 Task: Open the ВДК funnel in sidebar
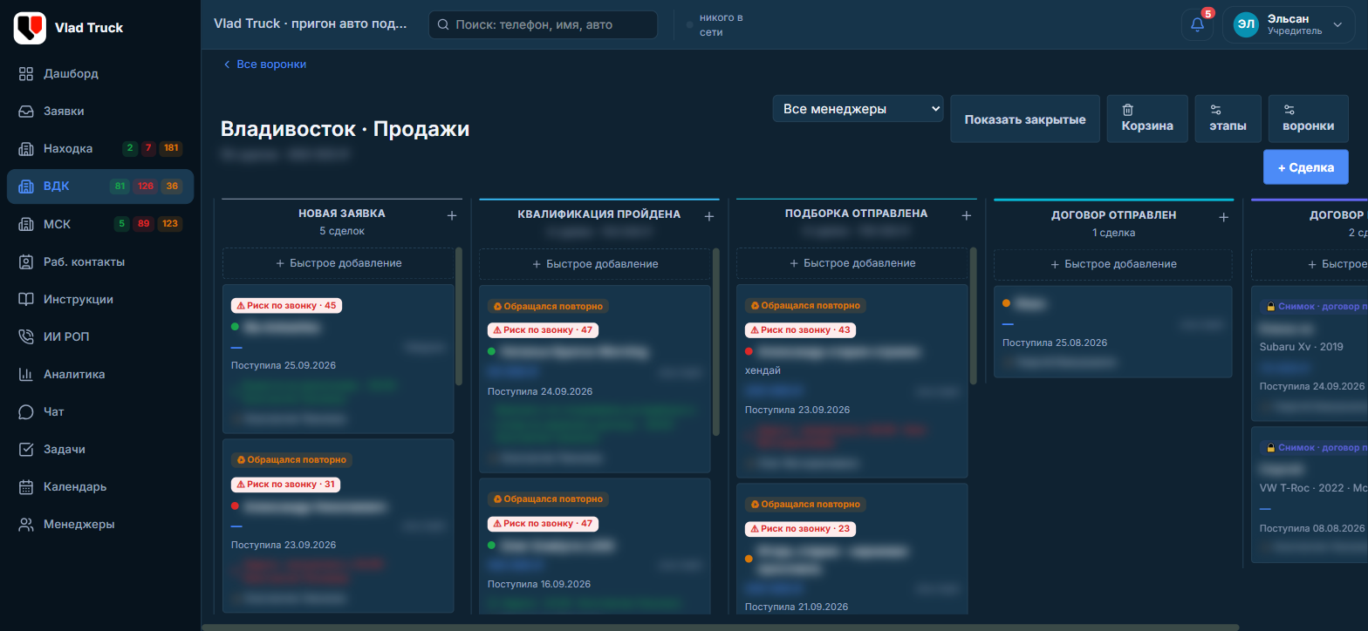[x=100, y=187]
